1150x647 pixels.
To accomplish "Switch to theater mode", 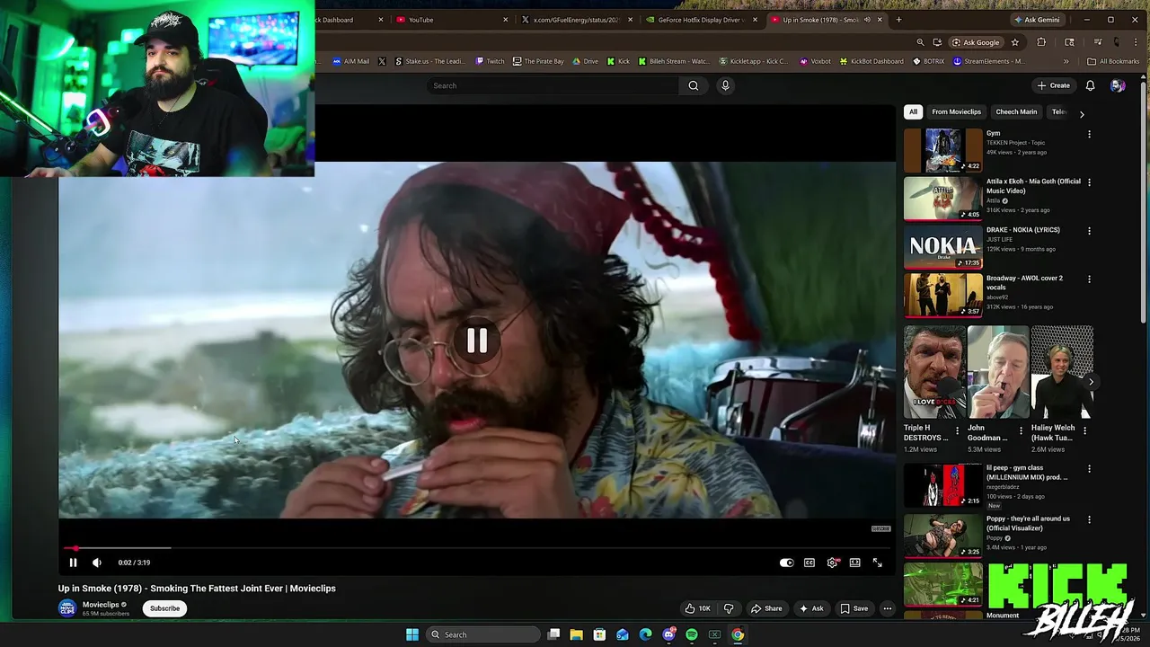I will [854, 563].
